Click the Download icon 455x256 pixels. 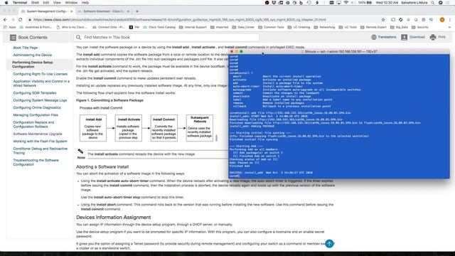[405, 37]
